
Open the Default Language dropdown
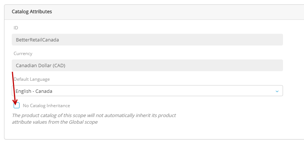pyautogui.click(x=147, y=91)
